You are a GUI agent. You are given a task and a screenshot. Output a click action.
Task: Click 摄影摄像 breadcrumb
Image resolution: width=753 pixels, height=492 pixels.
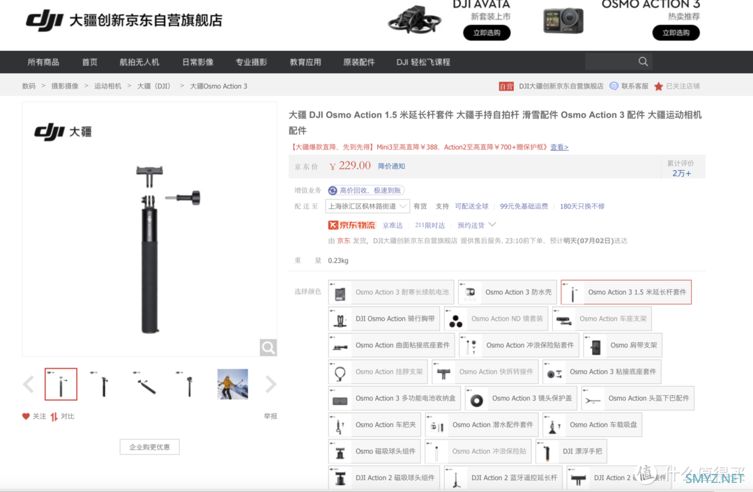click(65, 86)
